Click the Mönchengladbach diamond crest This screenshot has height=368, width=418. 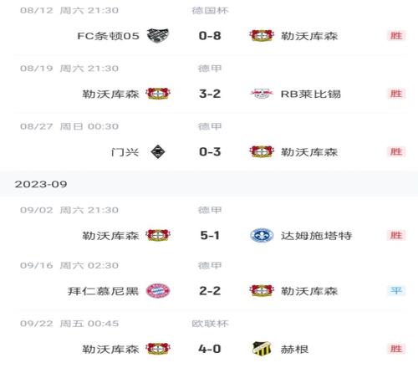158,151
